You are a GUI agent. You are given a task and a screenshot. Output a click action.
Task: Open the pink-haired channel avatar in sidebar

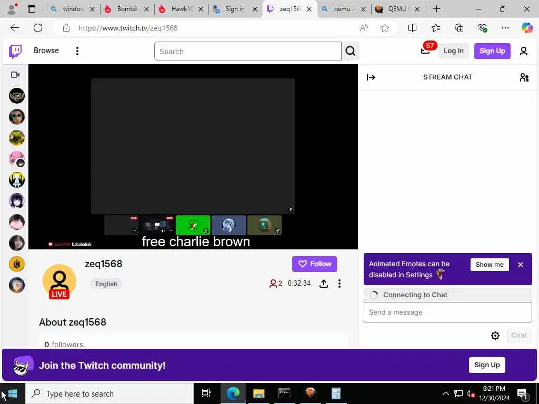tap(16, 159)
